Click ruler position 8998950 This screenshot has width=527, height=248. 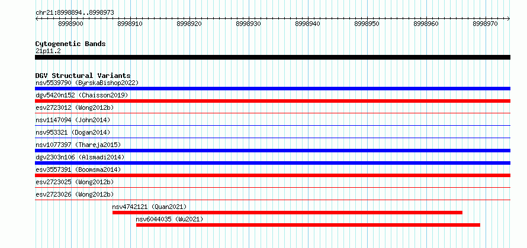point(367,24)
